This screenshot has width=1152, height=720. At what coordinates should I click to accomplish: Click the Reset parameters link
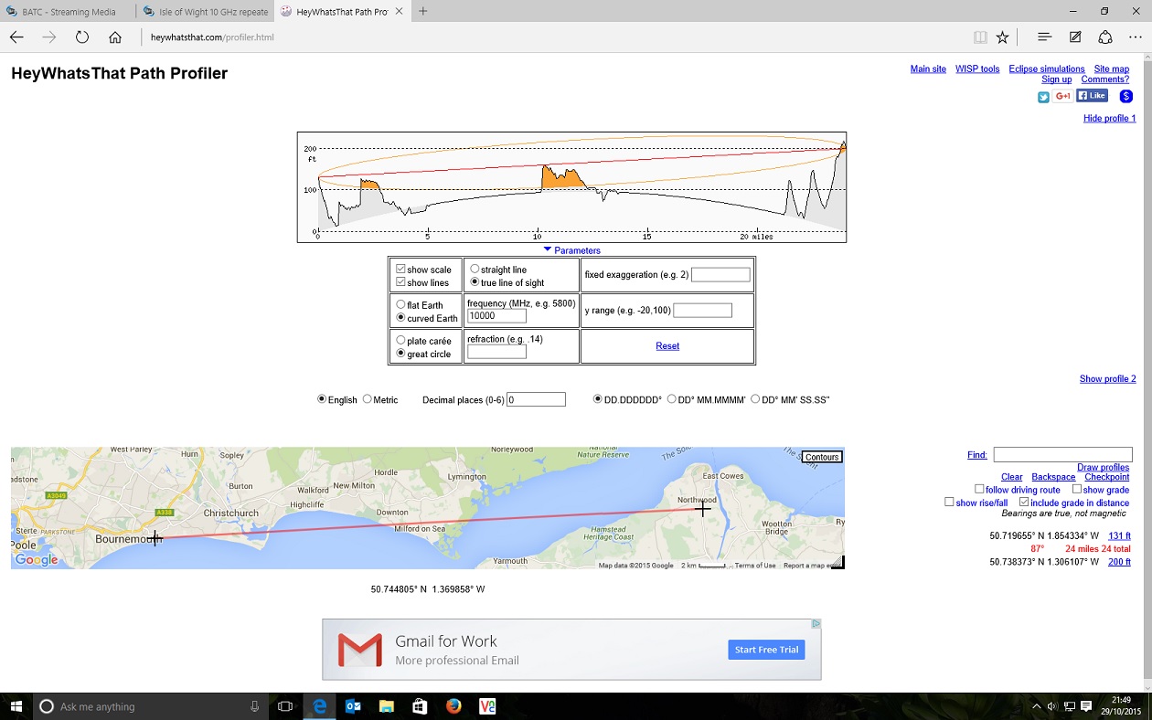(667, 346)
